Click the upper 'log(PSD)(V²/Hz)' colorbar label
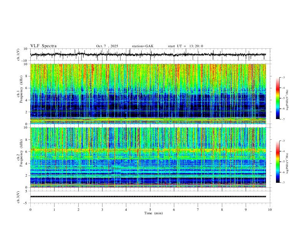 (x=287, y=100)
